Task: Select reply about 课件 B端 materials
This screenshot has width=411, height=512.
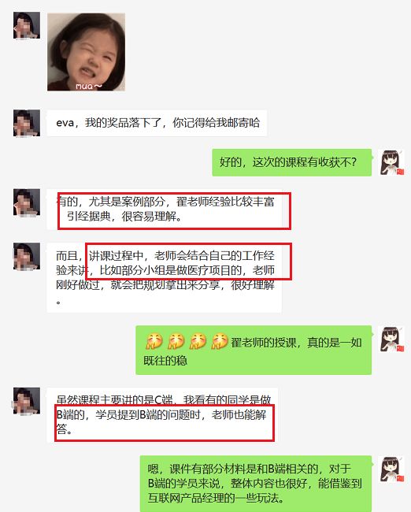Action: (x=256, y=484)
